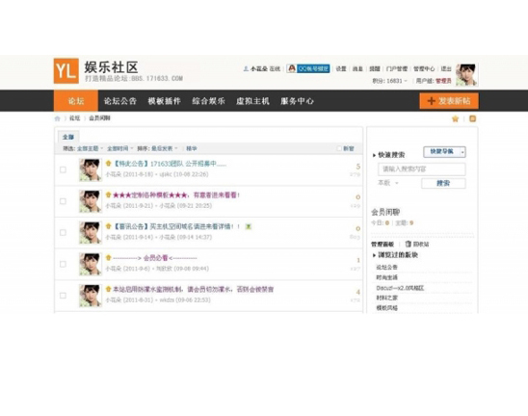This screenshot has width=528, height=416.
Task: Select the 全部 thread tab
Action: click(x=68, y=137)
